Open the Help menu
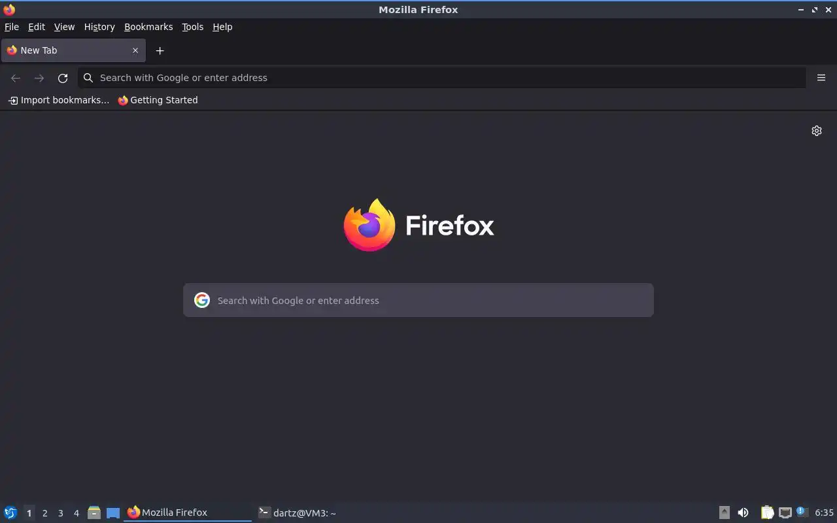Image resolution: width=837 pixels, height=523 pixels. pos(222,27)
